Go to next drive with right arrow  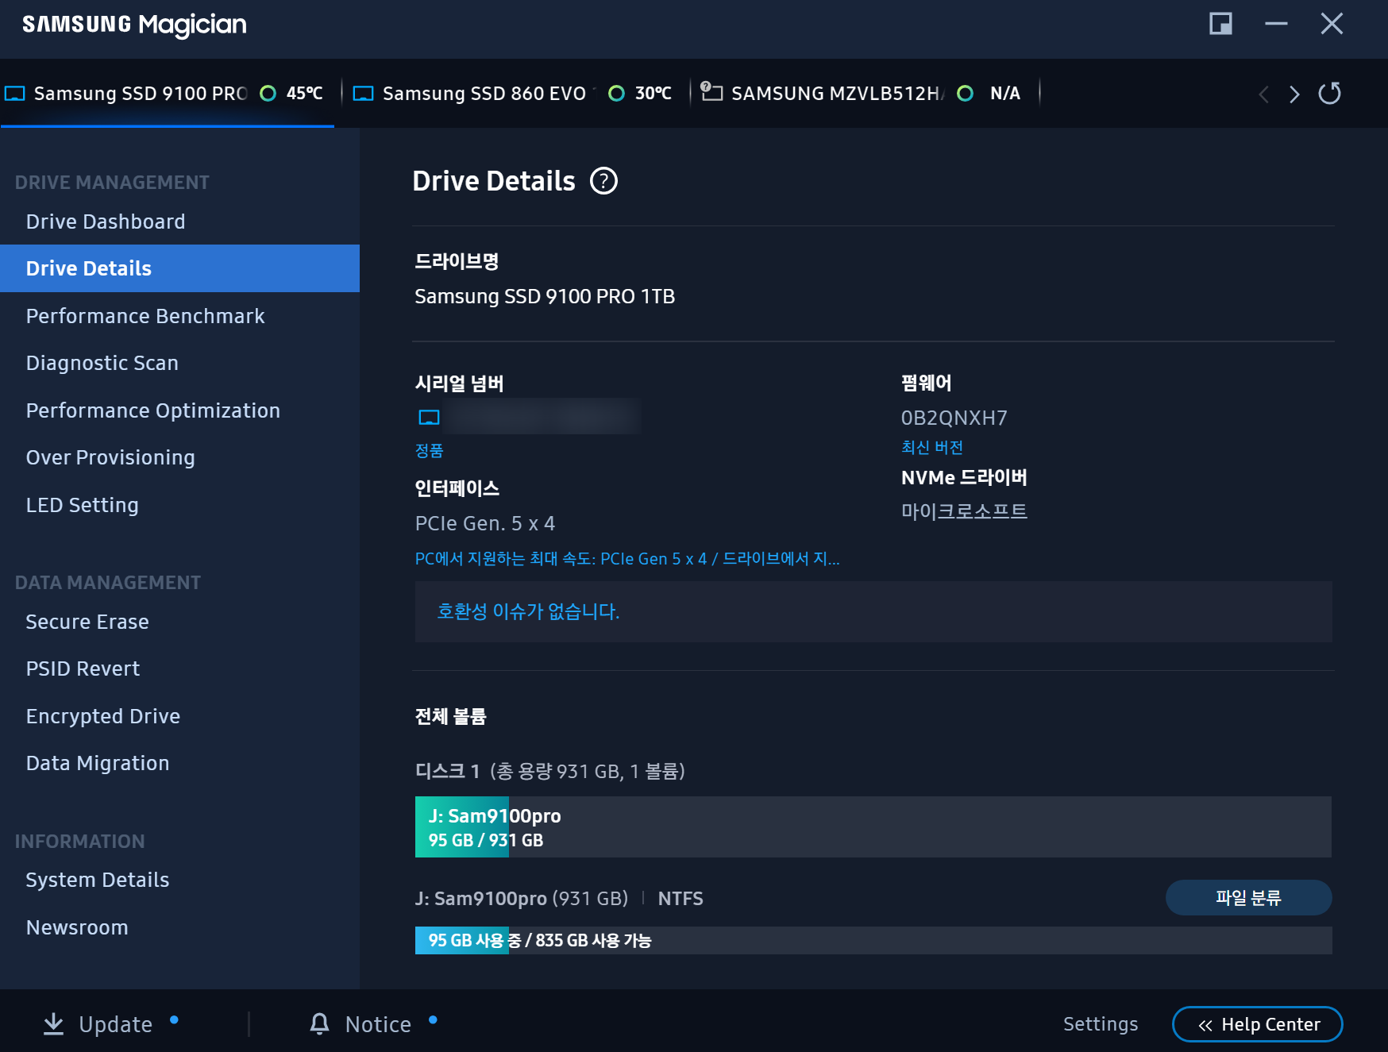(1294, 94)
